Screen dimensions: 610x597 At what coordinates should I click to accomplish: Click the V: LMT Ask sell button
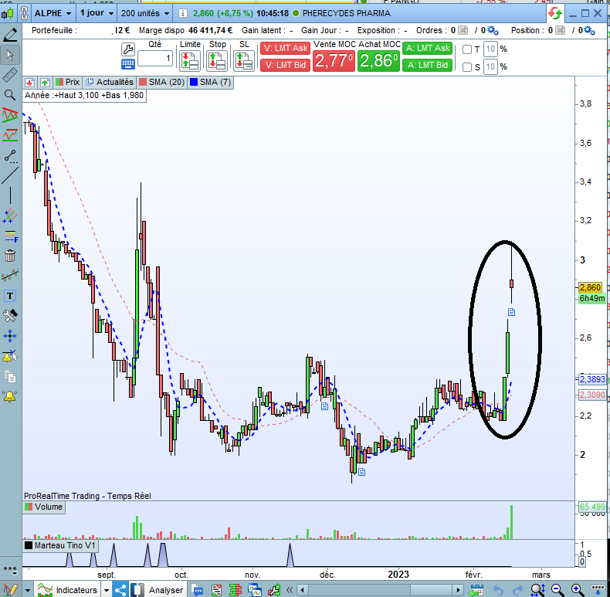[x=285, y=48]
